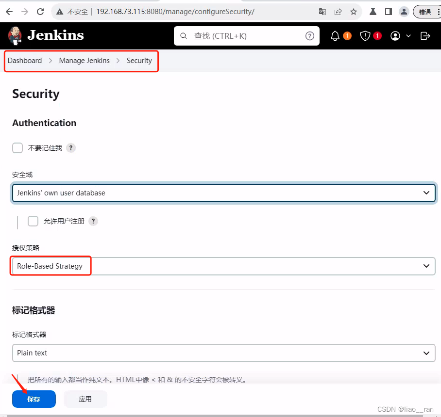Click the Jenkins butler logo
The width and height of the screenshot is (441, 417).
click(x=15, y=36)
